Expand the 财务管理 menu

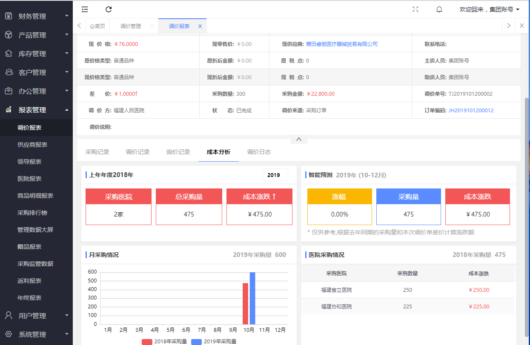(x=67, y=16)
